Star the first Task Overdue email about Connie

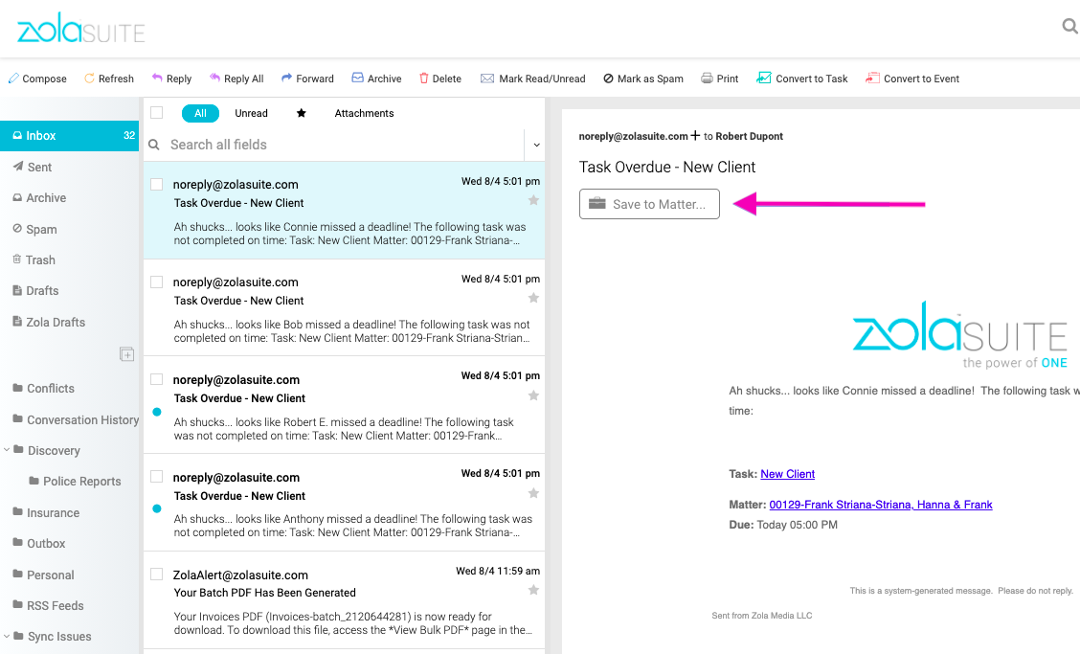(x=533, y=200)
